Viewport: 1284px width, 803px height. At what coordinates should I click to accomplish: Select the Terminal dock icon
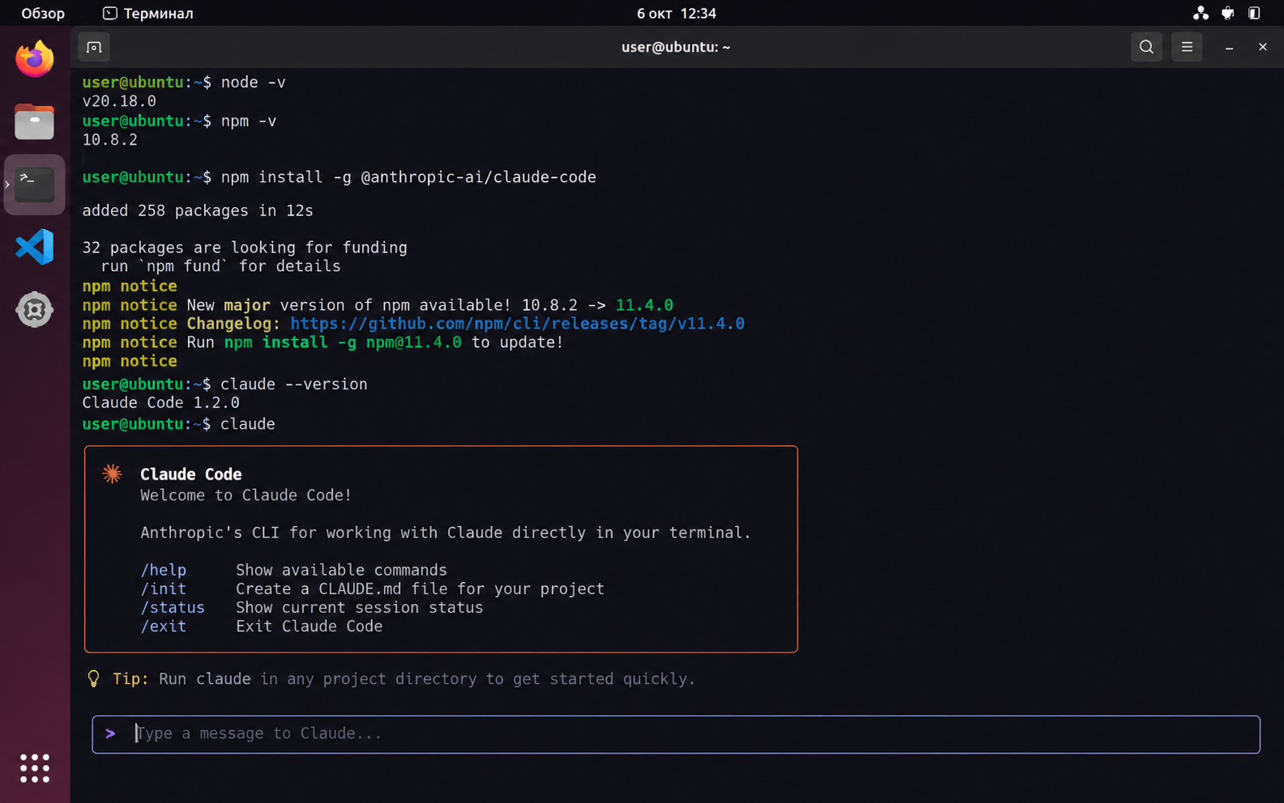tap(34, 185)
